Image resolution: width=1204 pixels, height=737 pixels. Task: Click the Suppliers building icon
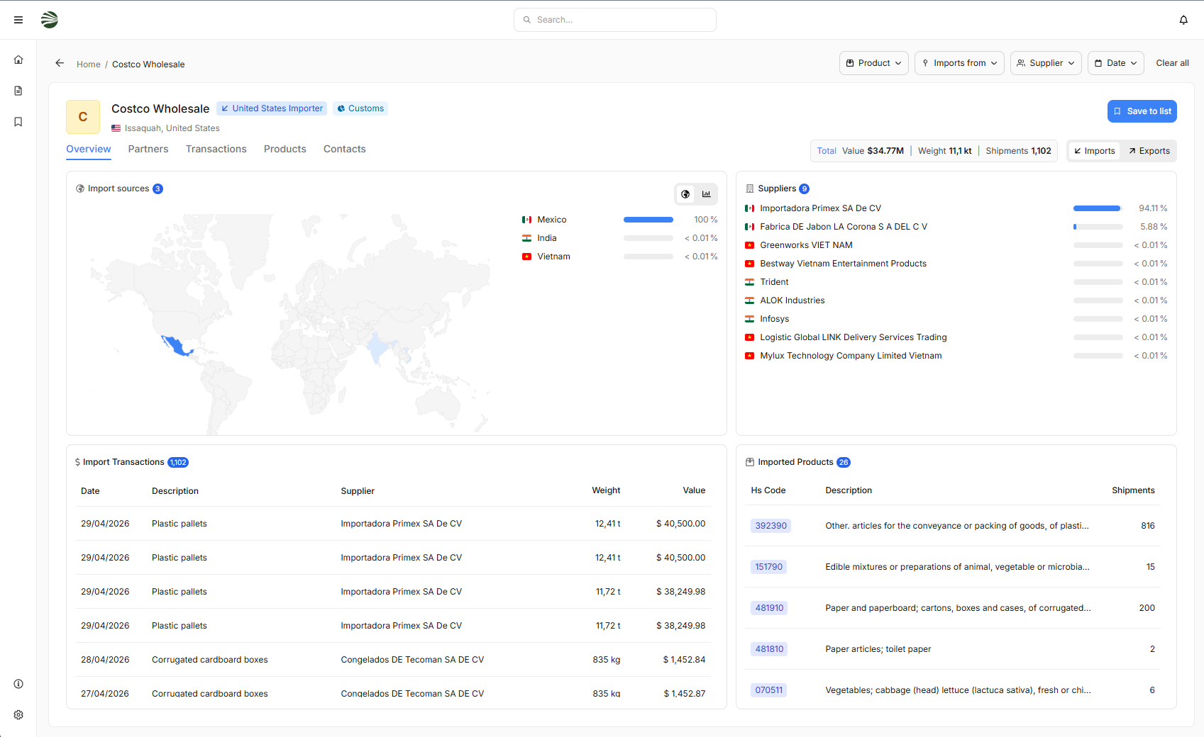(x=750, y=189)
